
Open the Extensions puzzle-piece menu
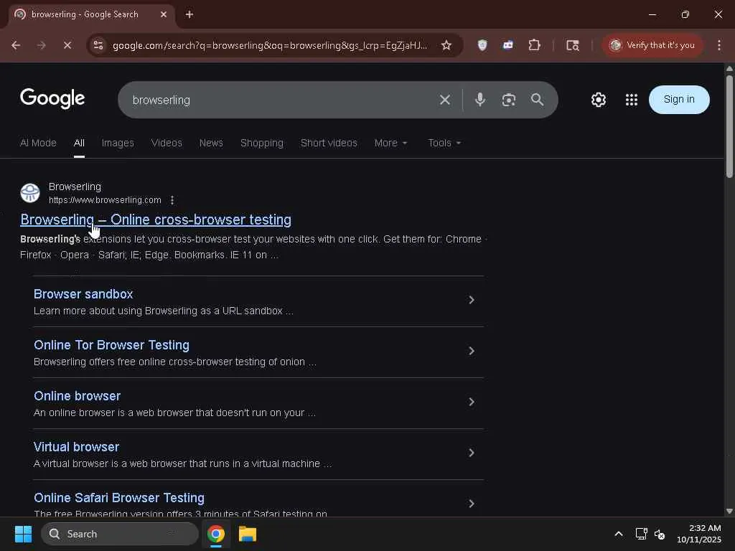point(534,45)
